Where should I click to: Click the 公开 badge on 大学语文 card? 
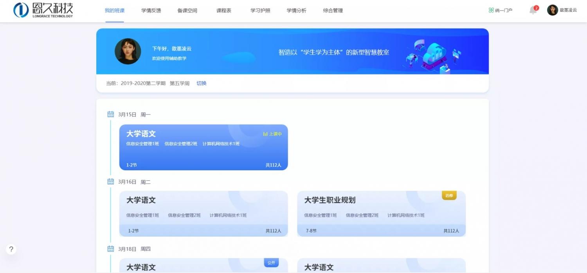(x=271, y=263)
